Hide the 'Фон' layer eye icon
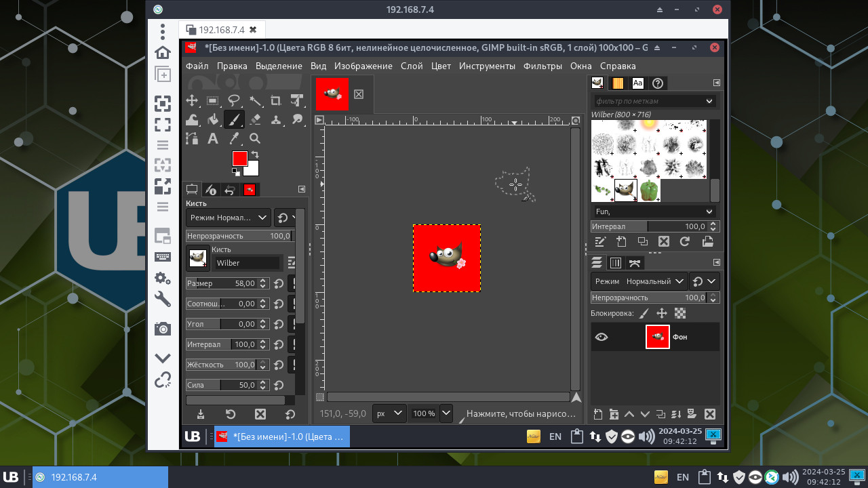 (x=601, y=337)
